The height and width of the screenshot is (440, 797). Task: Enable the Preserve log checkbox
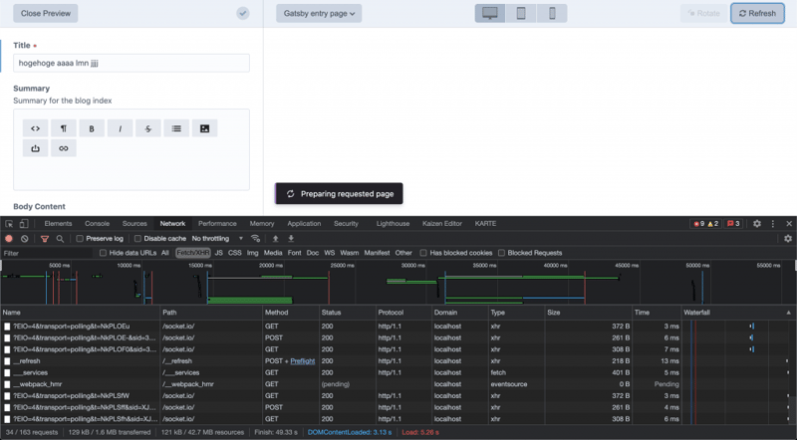click(x=81, y=239)
